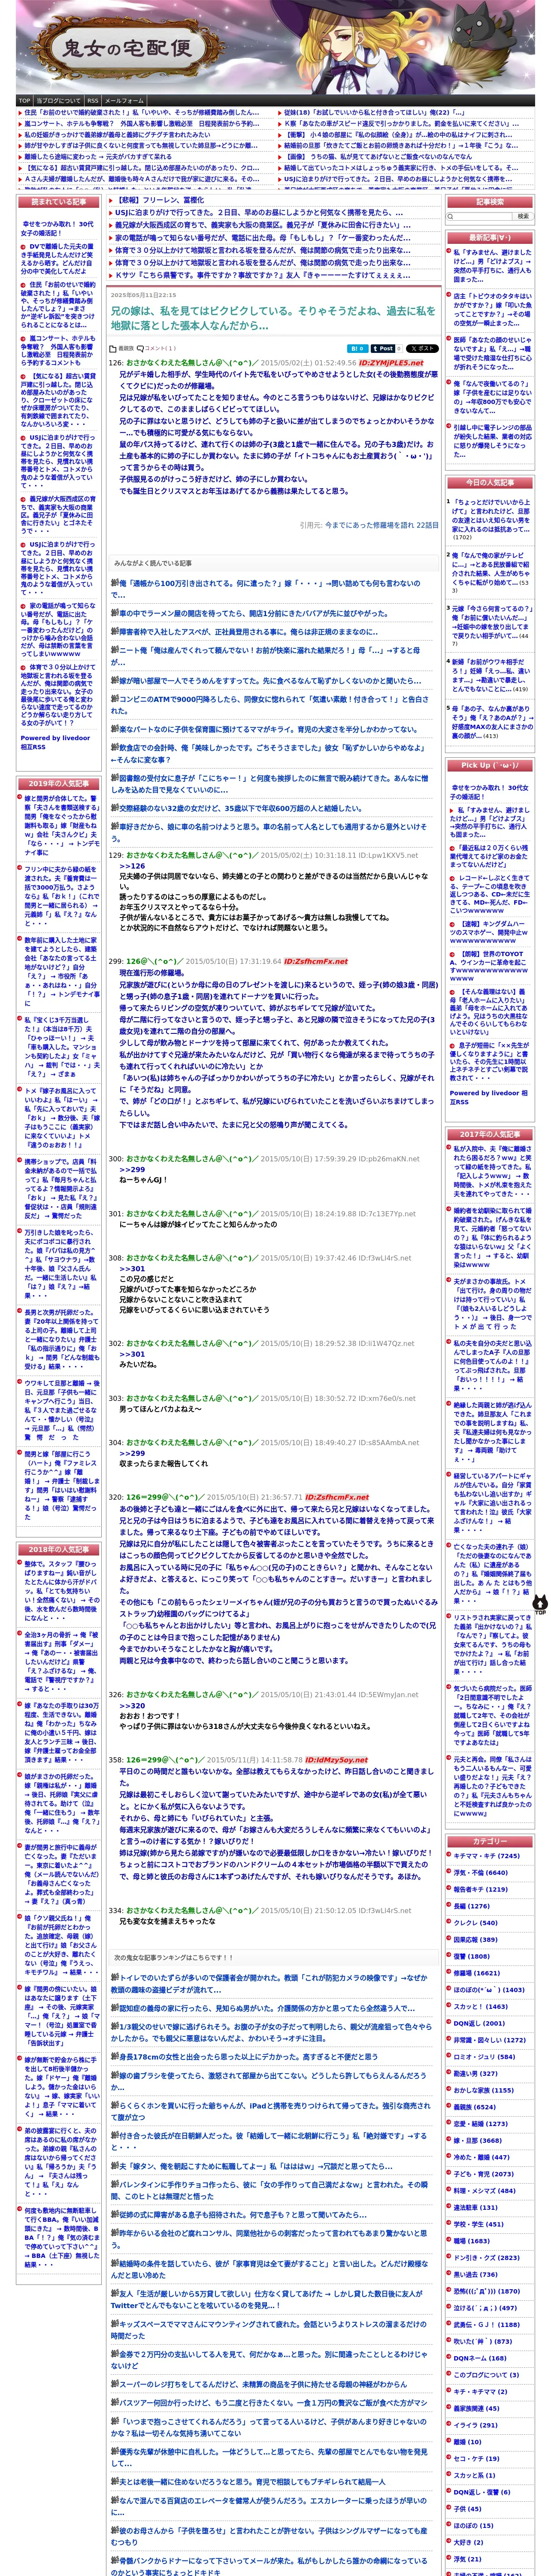Open category 浮気・不倫 (6640)

(x=481, y=1873)
